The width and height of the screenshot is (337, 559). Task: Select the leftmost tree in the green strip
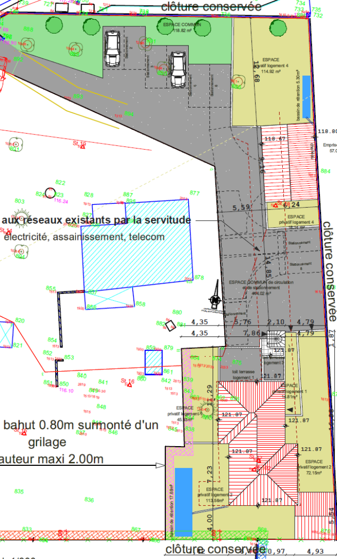coord(53,24)
